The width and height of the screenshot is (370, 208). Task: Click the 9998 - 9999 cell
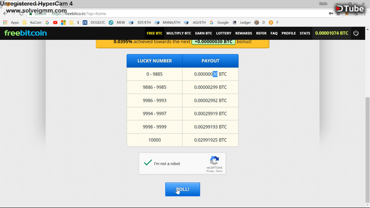coord(154,127)
